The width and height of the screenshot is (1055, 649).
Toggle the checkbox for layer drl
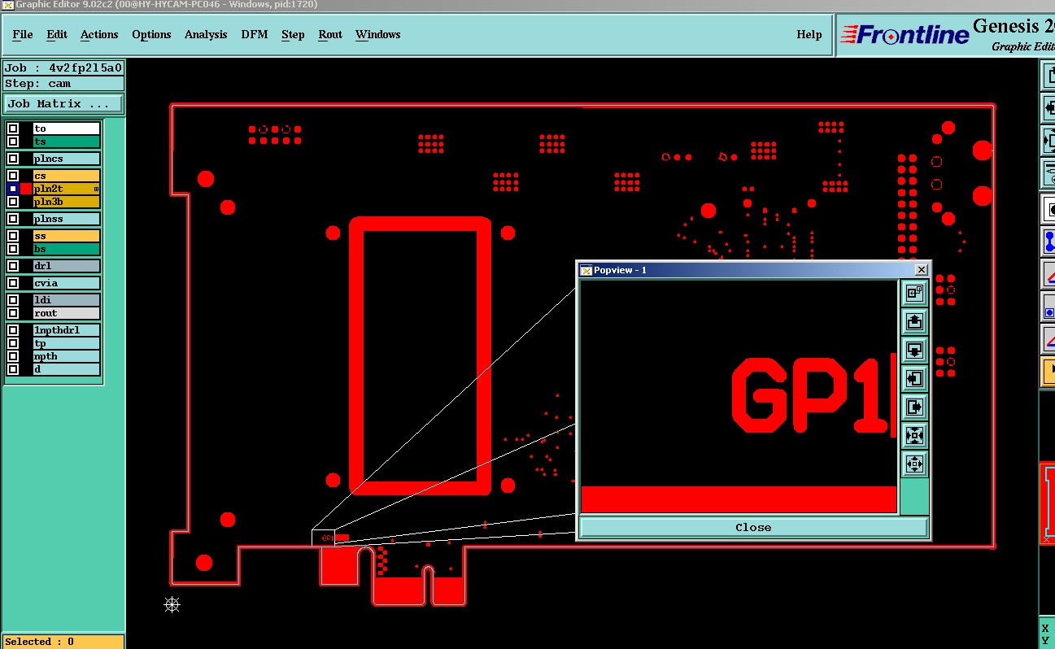(x=13, y=266)
